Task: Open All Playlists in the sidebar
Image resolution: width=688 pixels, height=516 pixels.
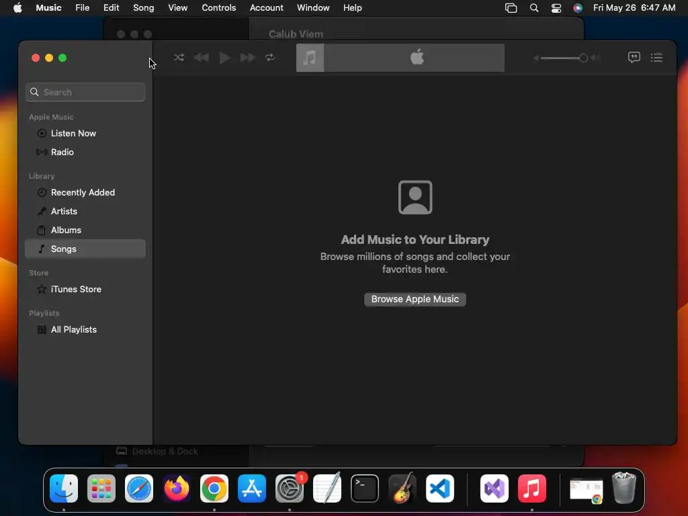Action: [x=85, y=329]
